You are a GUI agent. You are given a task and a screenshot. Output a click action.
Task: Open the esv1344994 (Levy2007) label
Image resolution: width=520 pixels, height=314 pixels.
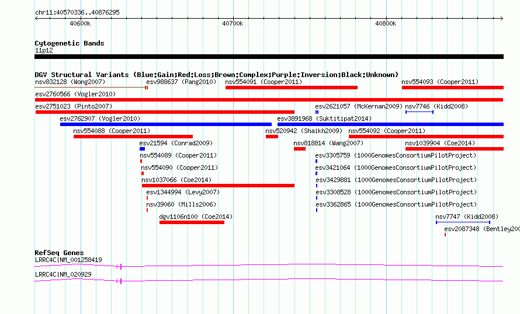tap(183, 192)
